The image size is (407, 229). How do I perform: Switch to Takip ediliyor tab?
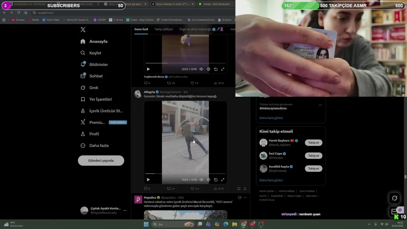pyautogui.click(x=163, y=29)
